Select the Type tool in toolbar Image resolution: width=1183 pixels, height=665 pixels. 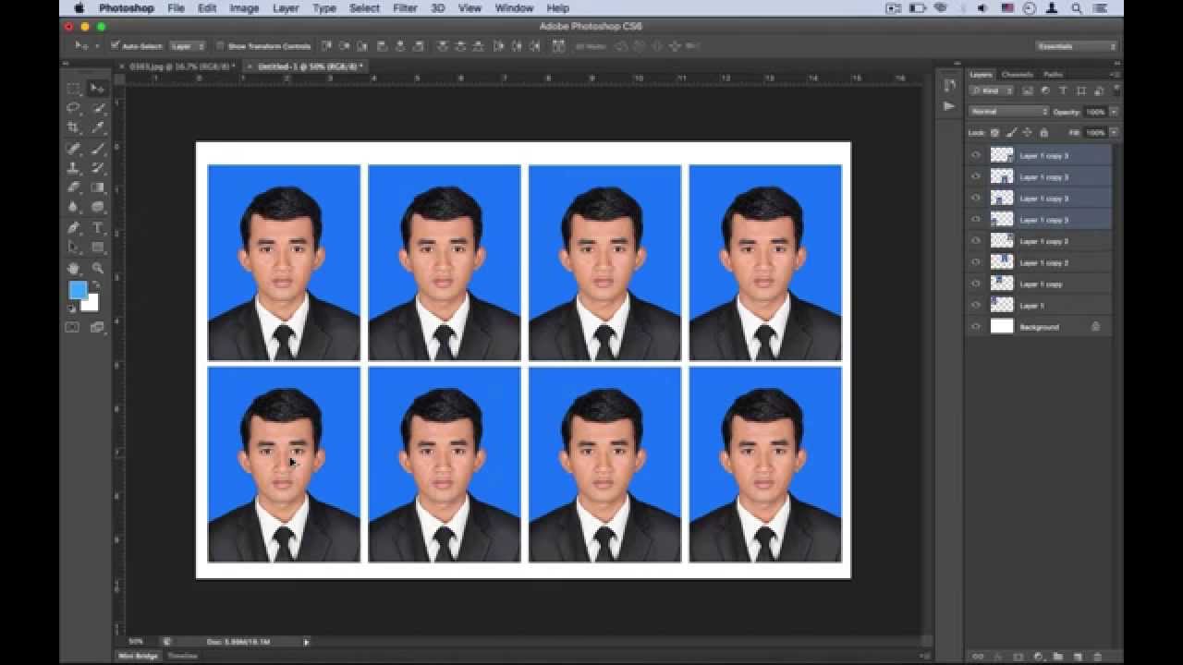(98, 227)
